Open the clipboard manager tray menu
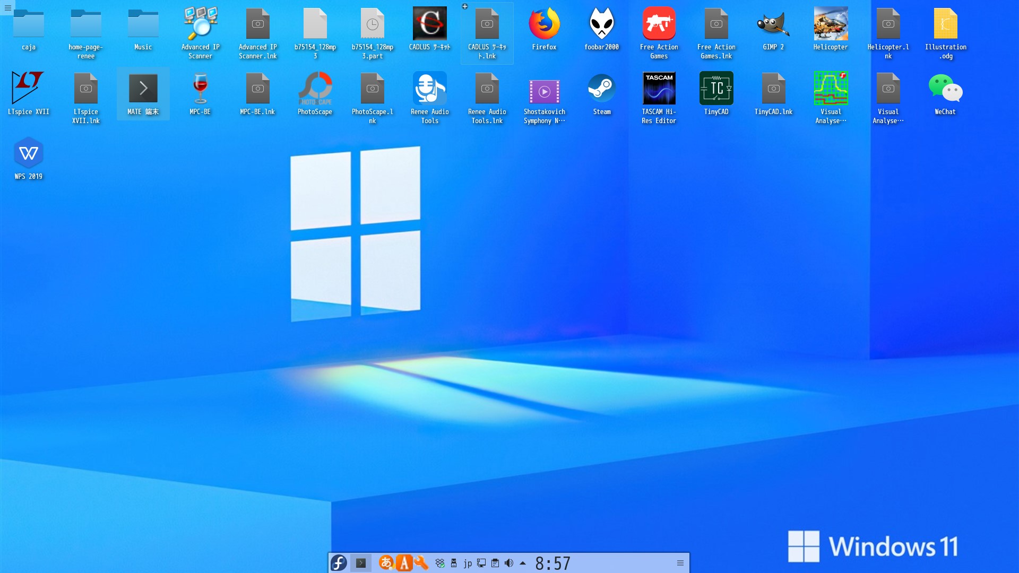1019x573 pixels. click(496, 563)
